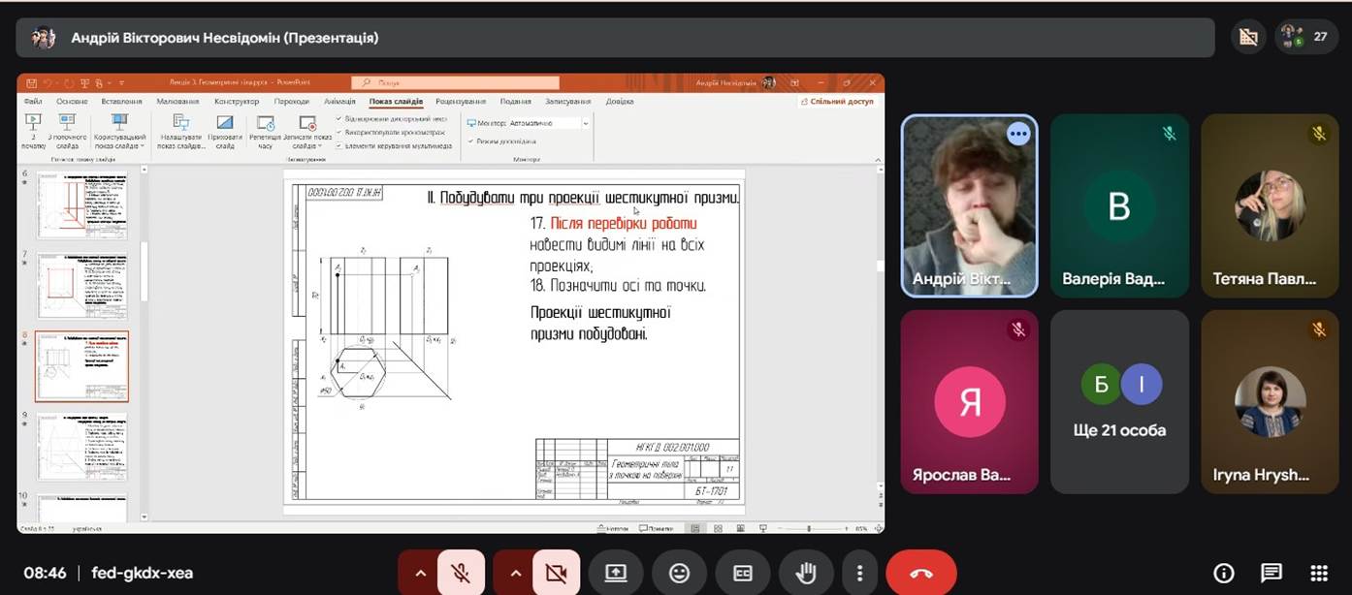
Task: Start Slide Show from status bar icon
Action: 765,528
